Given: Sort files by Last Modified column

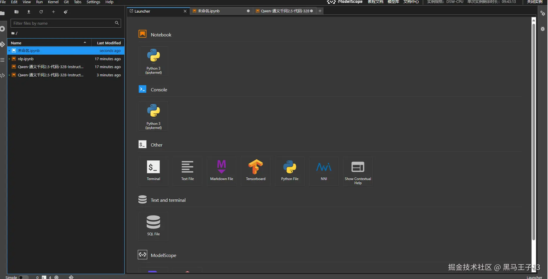Looking at the screenshot, I should (x=108, y=43).
